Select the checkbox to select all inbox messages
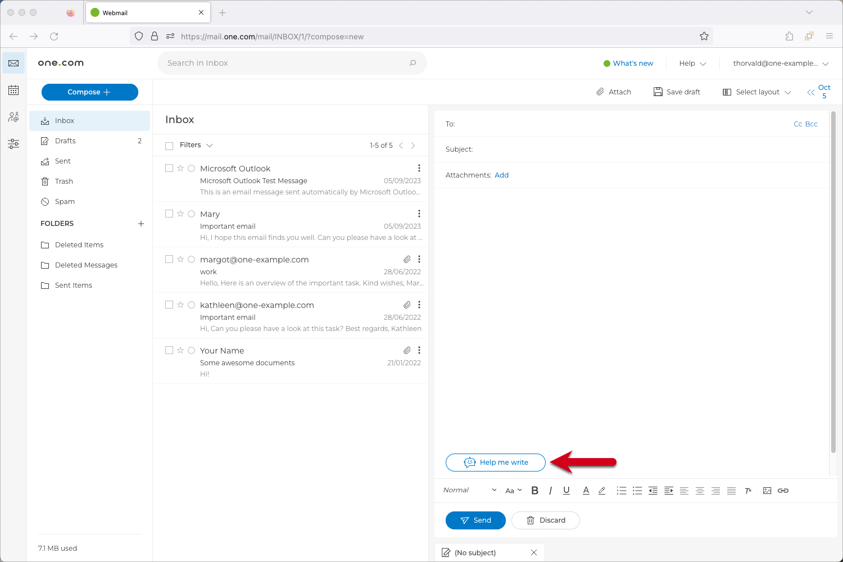 coord(169,145)
